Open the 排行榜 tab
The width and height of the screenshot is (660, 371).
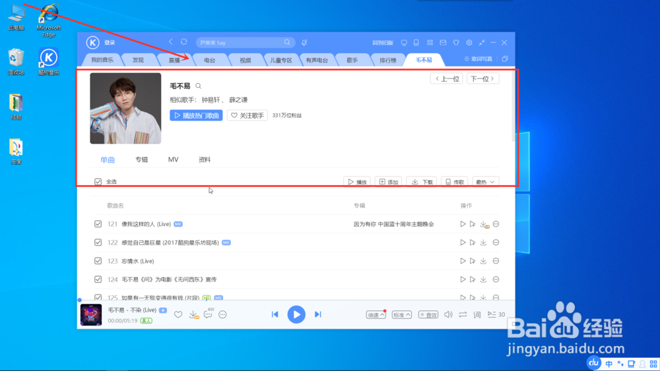[387, 60]
